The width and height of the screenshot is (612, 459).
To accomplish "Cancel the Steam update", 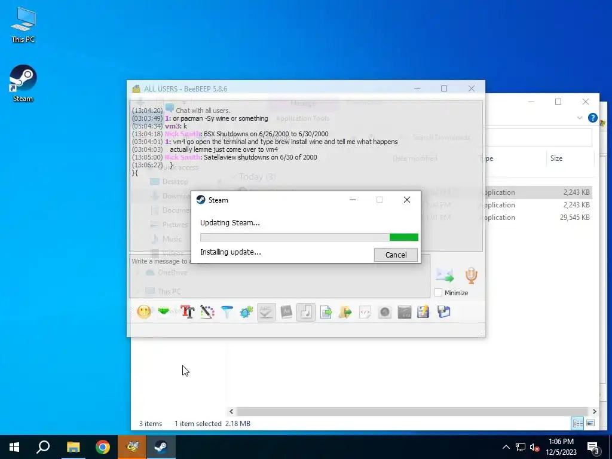I will pos(396,255).
